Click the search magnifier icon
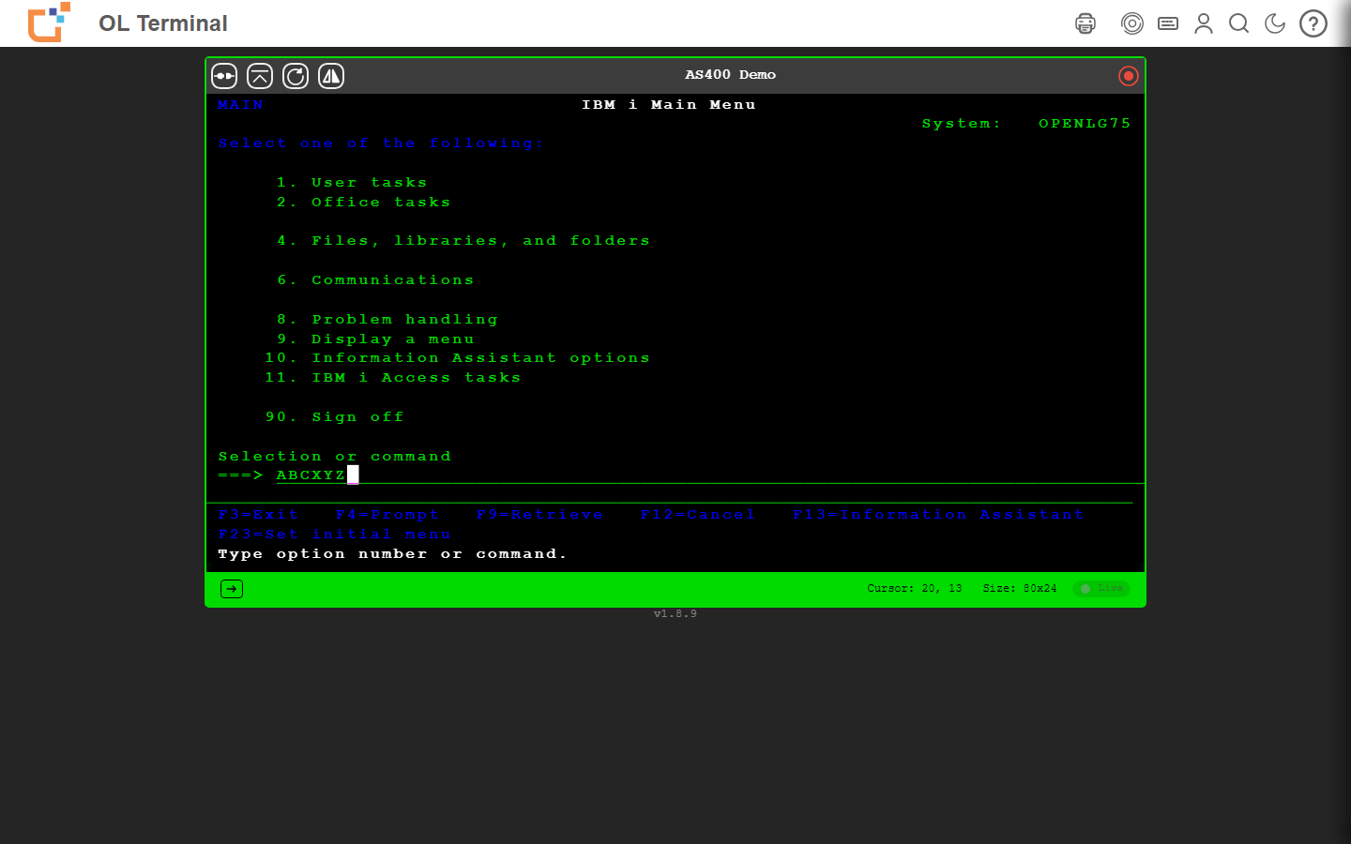The image size is (1351, 844). click(x=1239, y=23)
